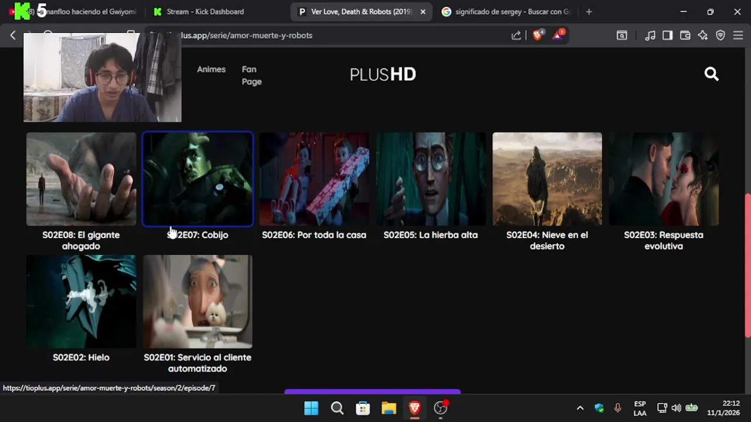
Task: Open the Brave Wallet icon
Action: point(685,35)
